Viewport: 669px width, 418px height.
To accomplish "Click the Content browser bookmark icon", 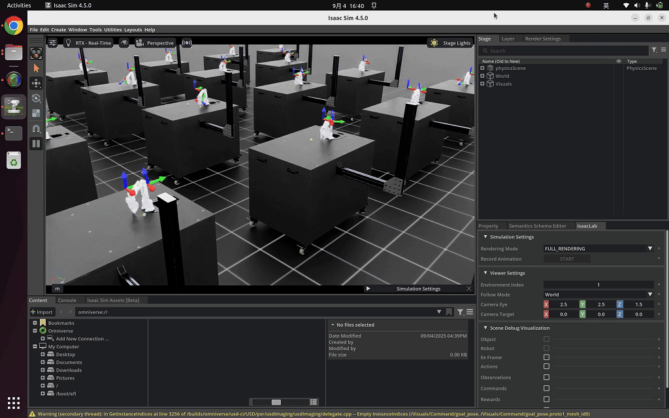I will [x=449, y=312].
